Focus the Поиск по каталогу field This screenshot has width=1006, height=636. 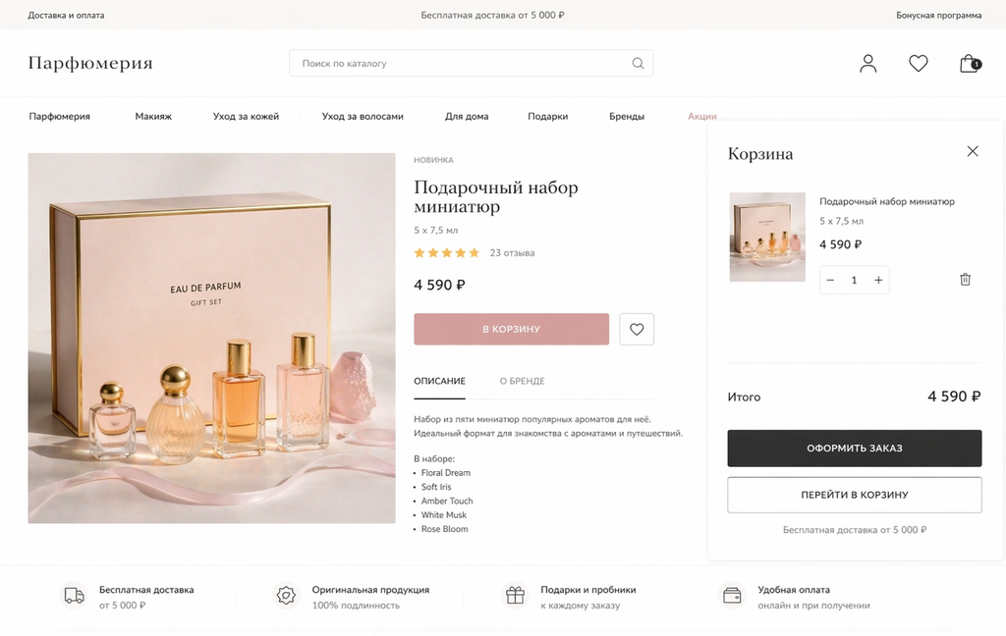462,64
